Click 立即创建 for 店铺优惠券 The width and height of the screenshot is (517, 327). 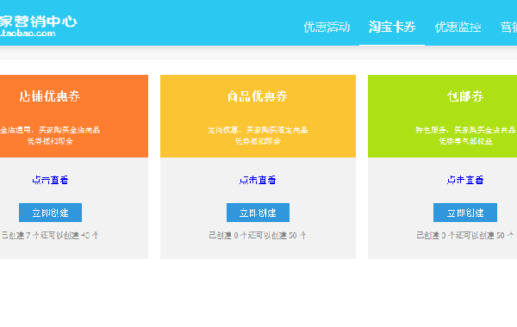pos(50,213)
